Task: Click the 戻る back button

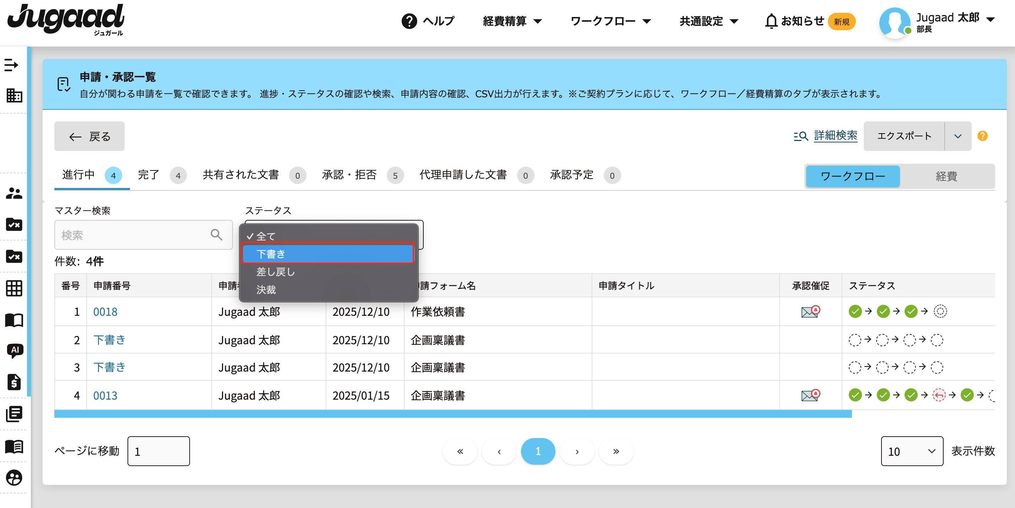Action: (x=89, y=136)
